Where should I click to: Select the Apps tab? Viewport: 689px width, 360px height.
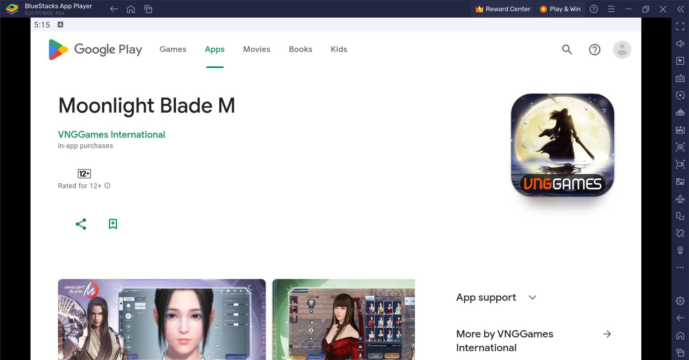click(215, 49)
